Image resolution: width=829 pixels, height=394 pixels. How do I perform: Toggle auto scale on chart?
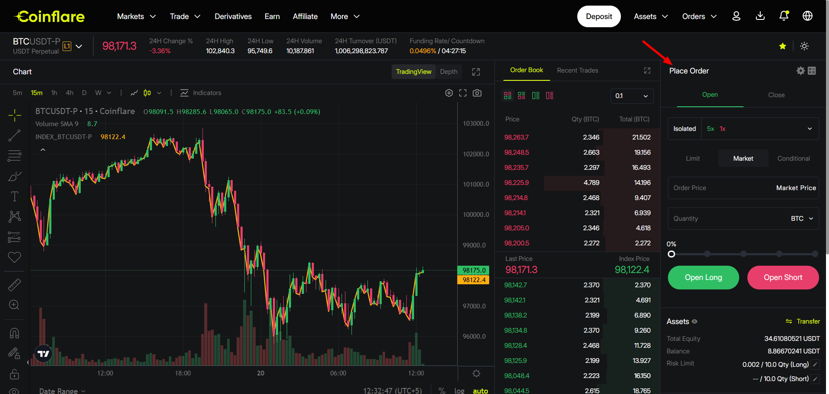(x=480, y=391)
